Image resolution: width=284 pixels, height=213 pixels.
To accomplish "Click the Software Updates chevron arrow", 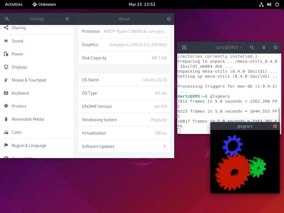I will coord(164,146).
